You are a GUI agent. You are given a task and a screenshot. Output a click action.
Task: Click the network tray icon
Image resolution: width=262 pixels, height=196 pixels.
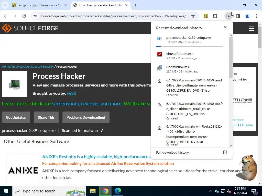point(223,191)
